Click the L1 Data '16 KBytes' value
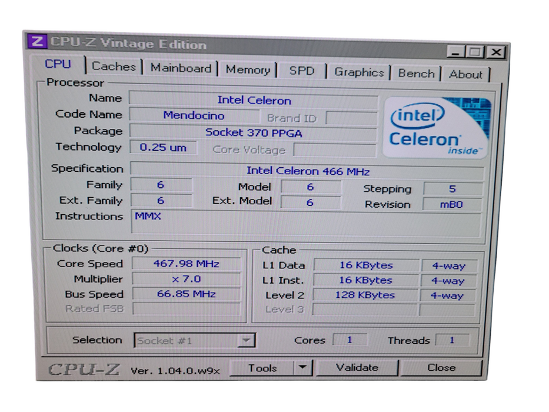The width and height of the screenshot is (549, 412). click(366, 265)
